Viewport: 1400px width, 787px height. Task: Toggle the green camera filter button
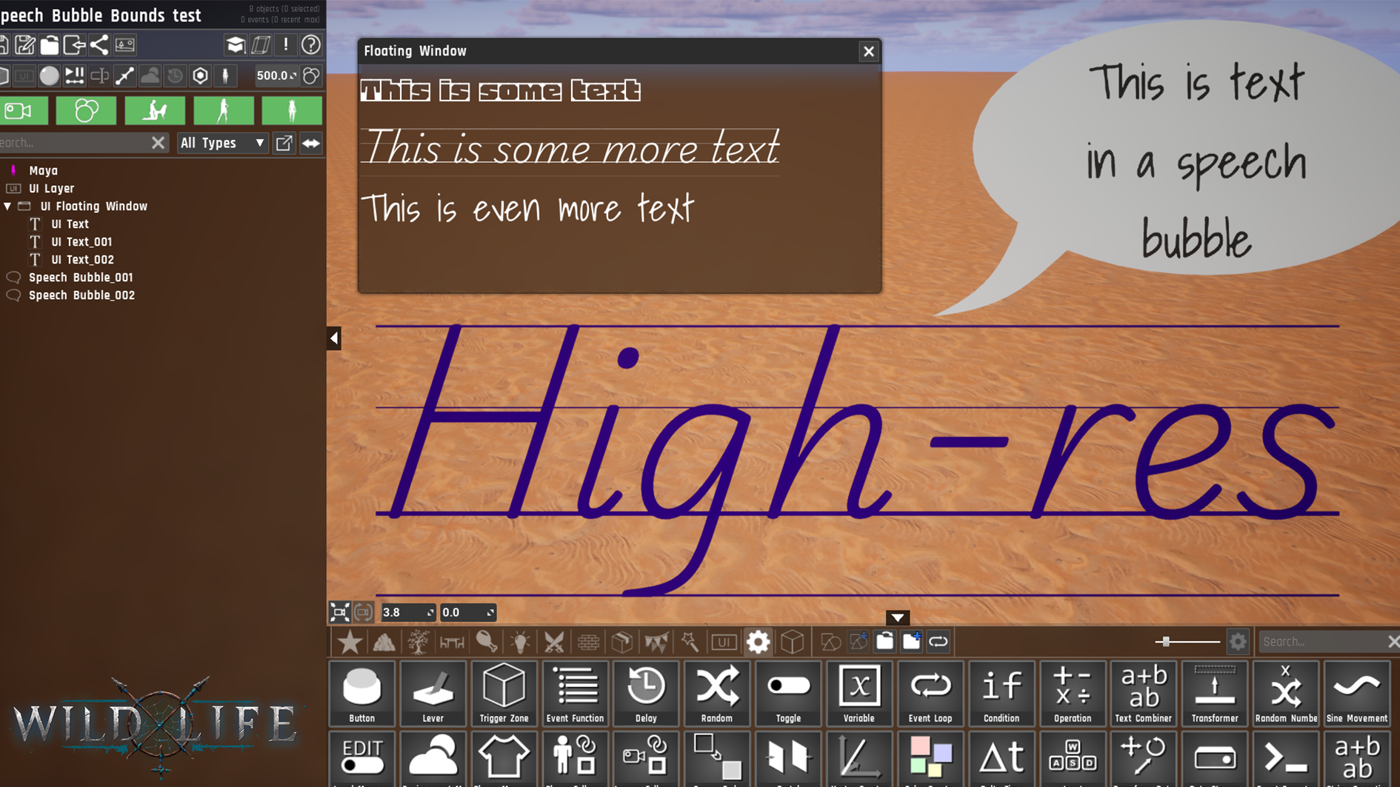[24, 111]
